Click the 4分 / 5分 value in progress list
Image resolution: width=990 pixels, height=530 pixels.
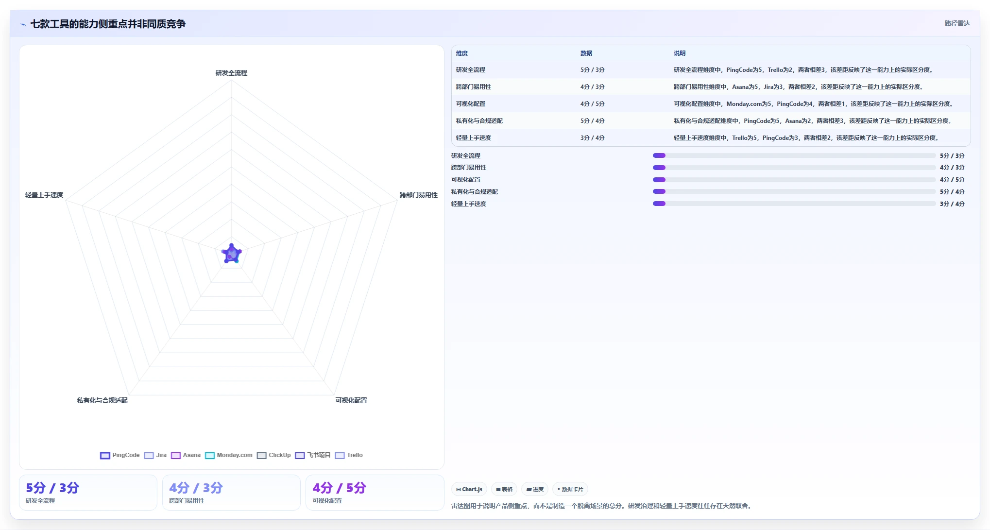coord(952,180)
